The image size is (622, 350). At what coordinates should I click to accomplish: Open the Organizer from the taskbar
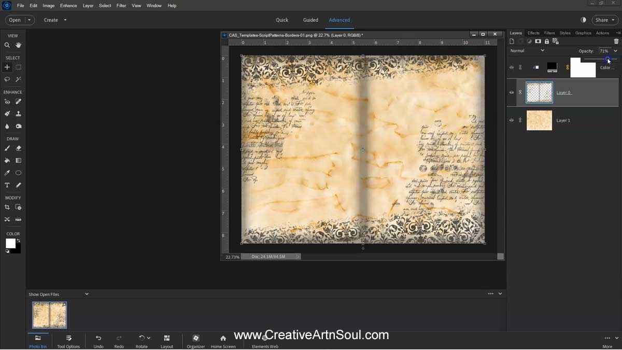click(195, 341)
